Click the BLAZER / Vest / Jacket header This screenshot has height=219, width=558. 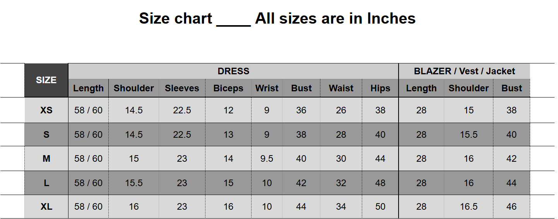pyautogui.click(x=464, y=71)
